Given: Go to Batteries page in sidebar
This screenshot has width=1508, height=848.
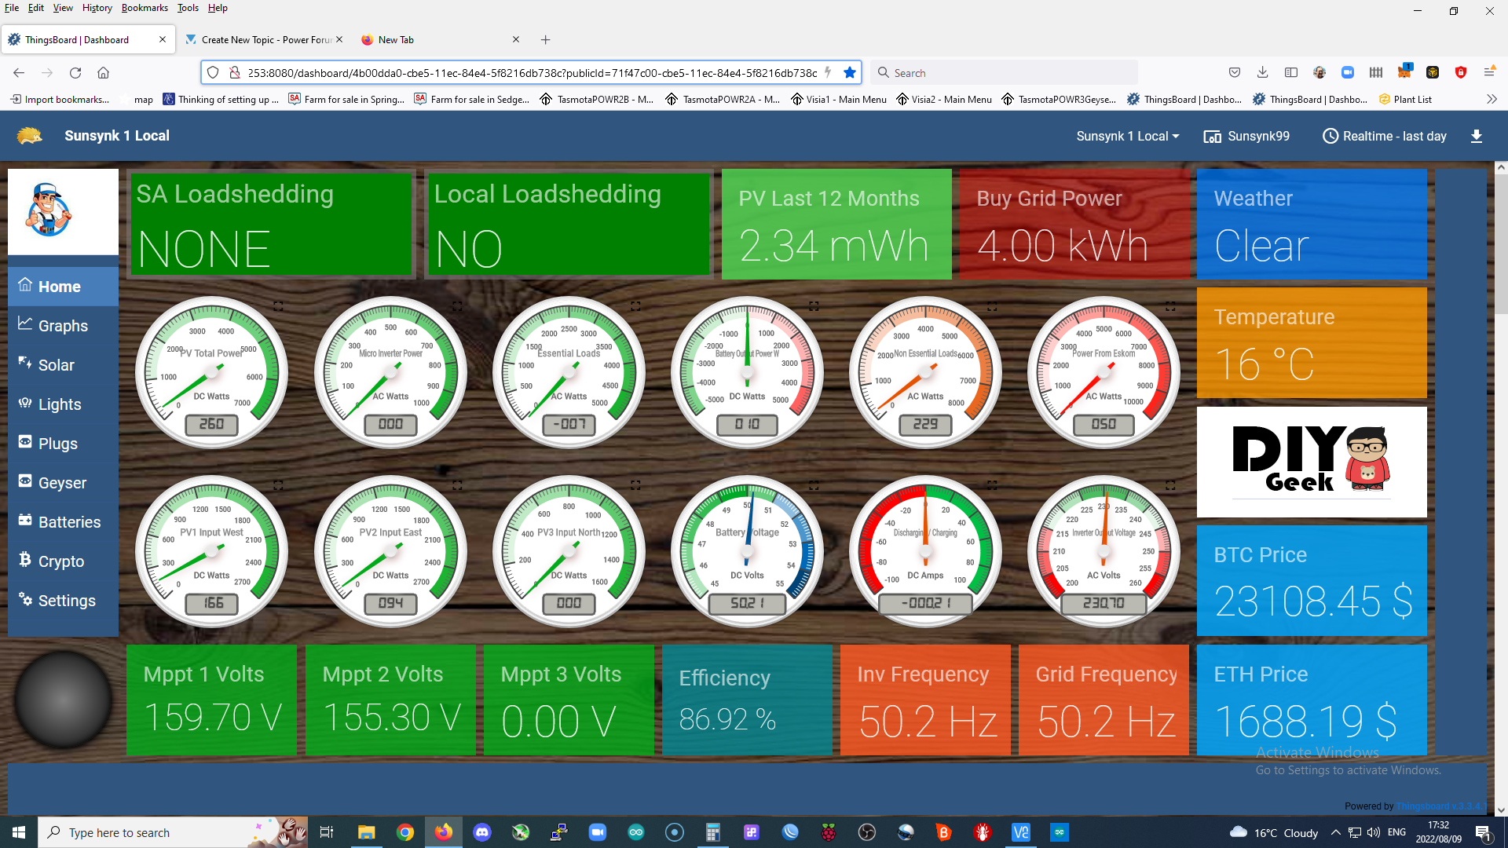Looking at the screenshot, I should tap(69, 522).
